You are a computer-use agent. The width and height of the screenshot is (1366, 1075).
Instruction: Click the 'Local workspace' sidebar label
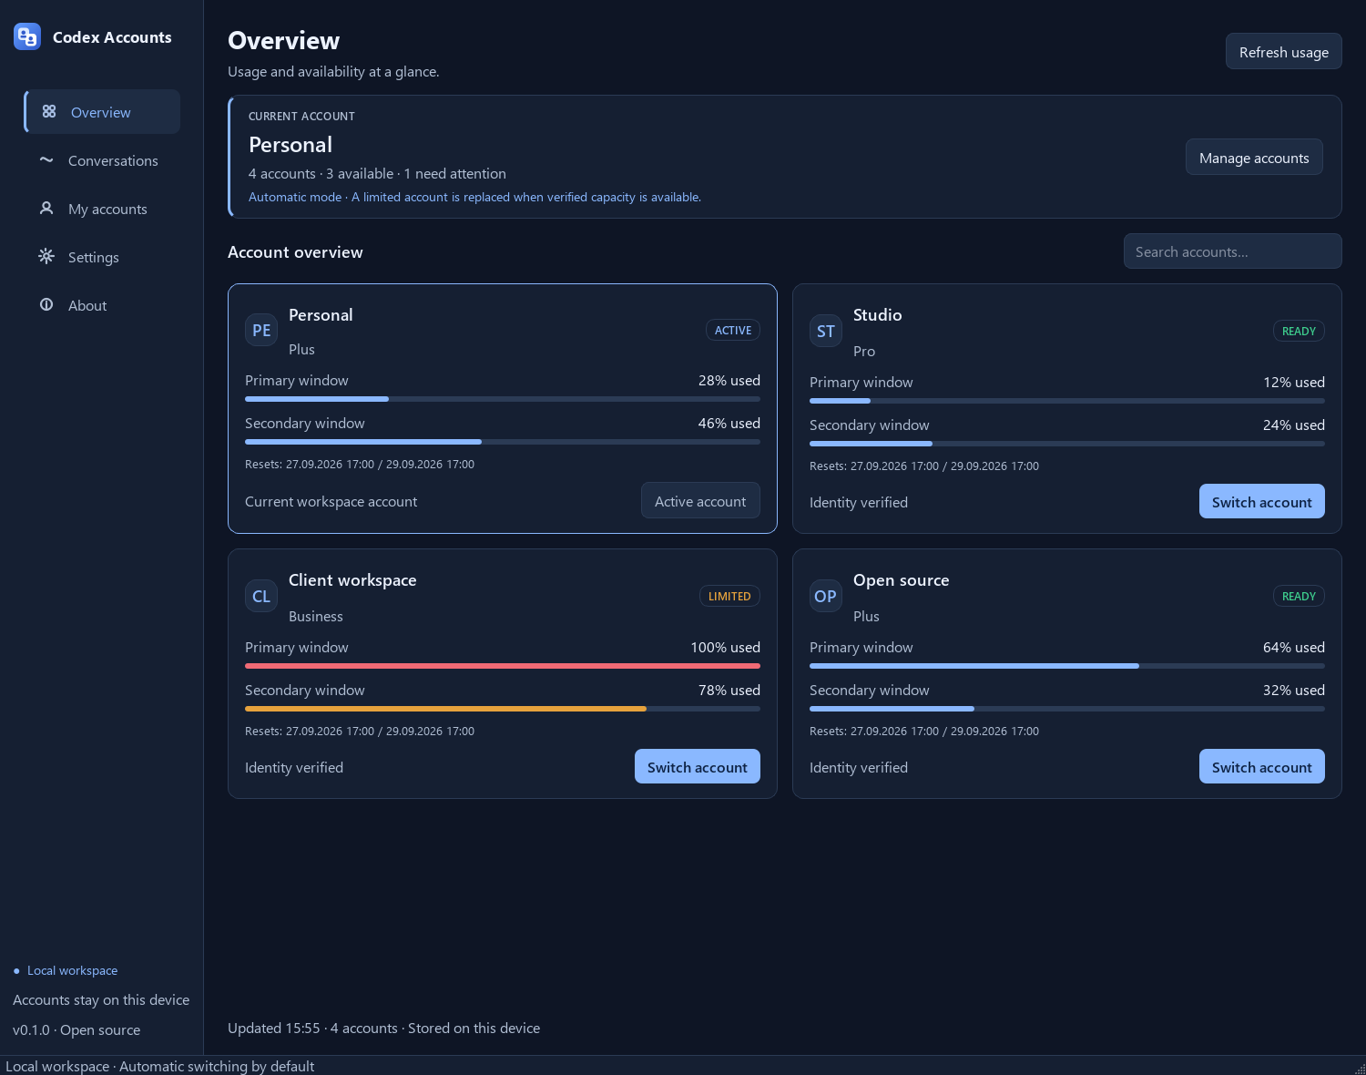coord(72,970)
